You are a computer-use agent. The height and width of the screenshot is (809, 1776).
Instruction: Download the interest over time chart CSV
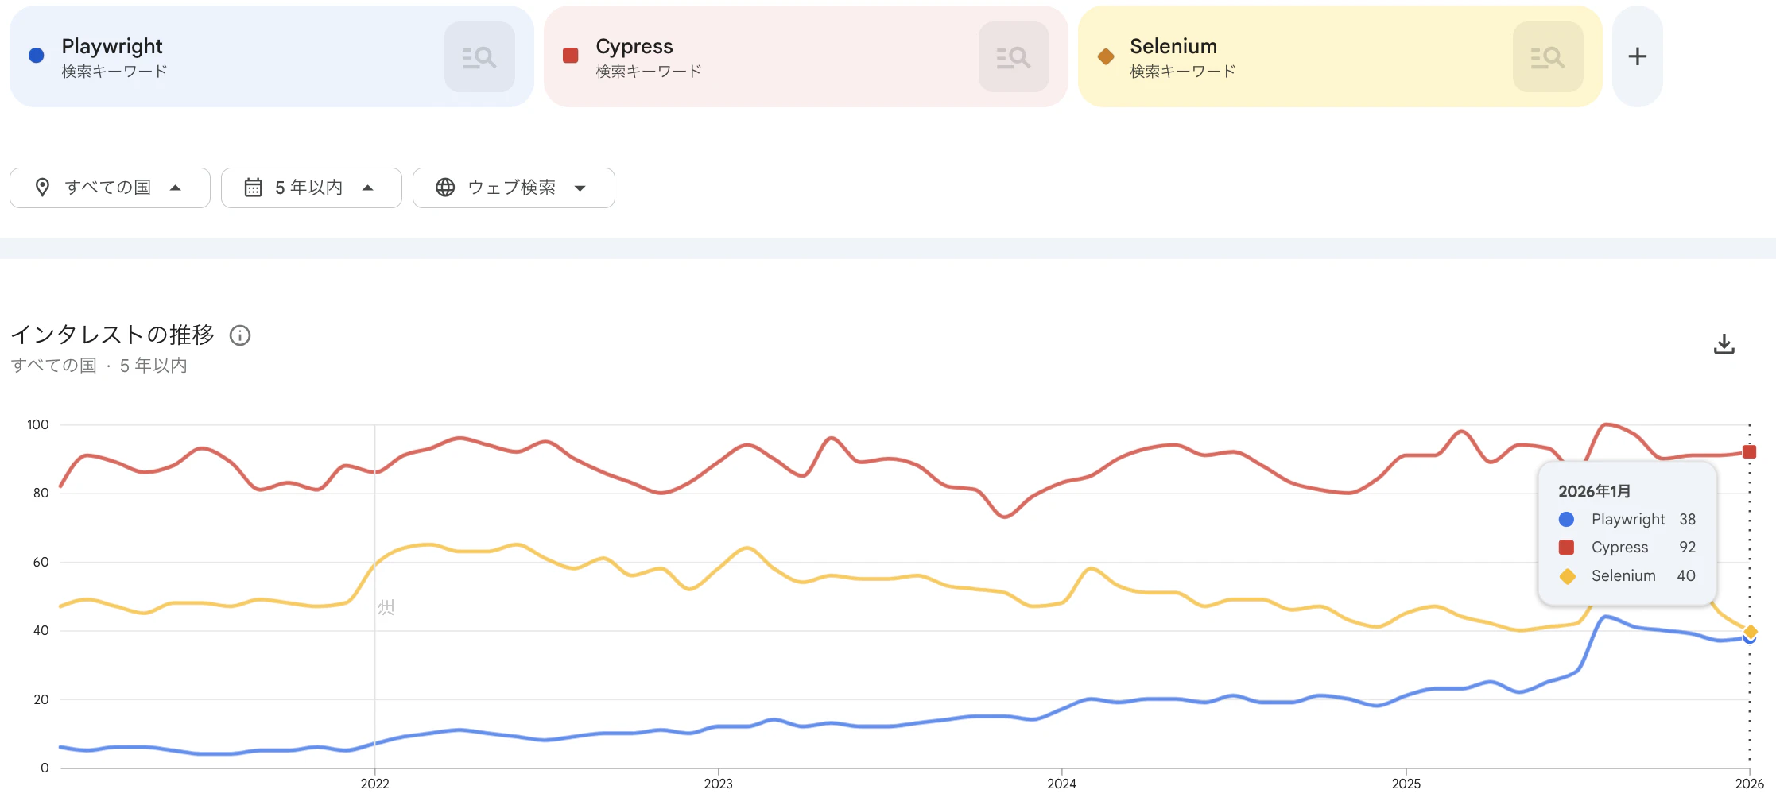[1724, 344]
